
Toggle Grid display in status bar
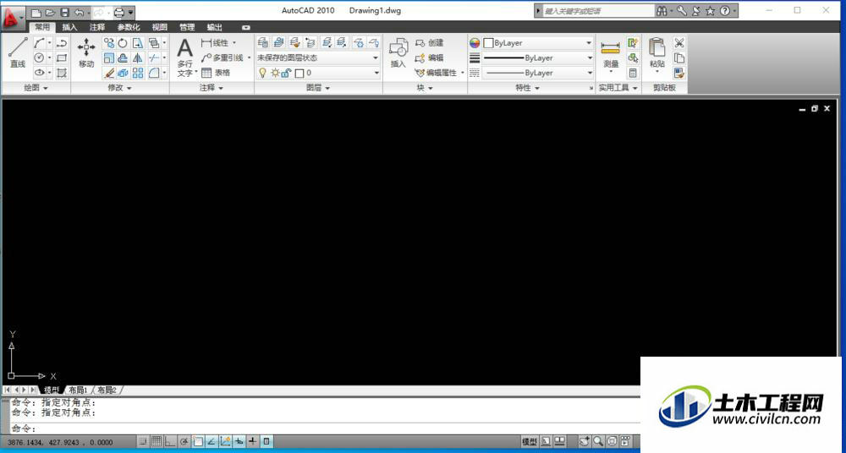[x=157, y=442]
